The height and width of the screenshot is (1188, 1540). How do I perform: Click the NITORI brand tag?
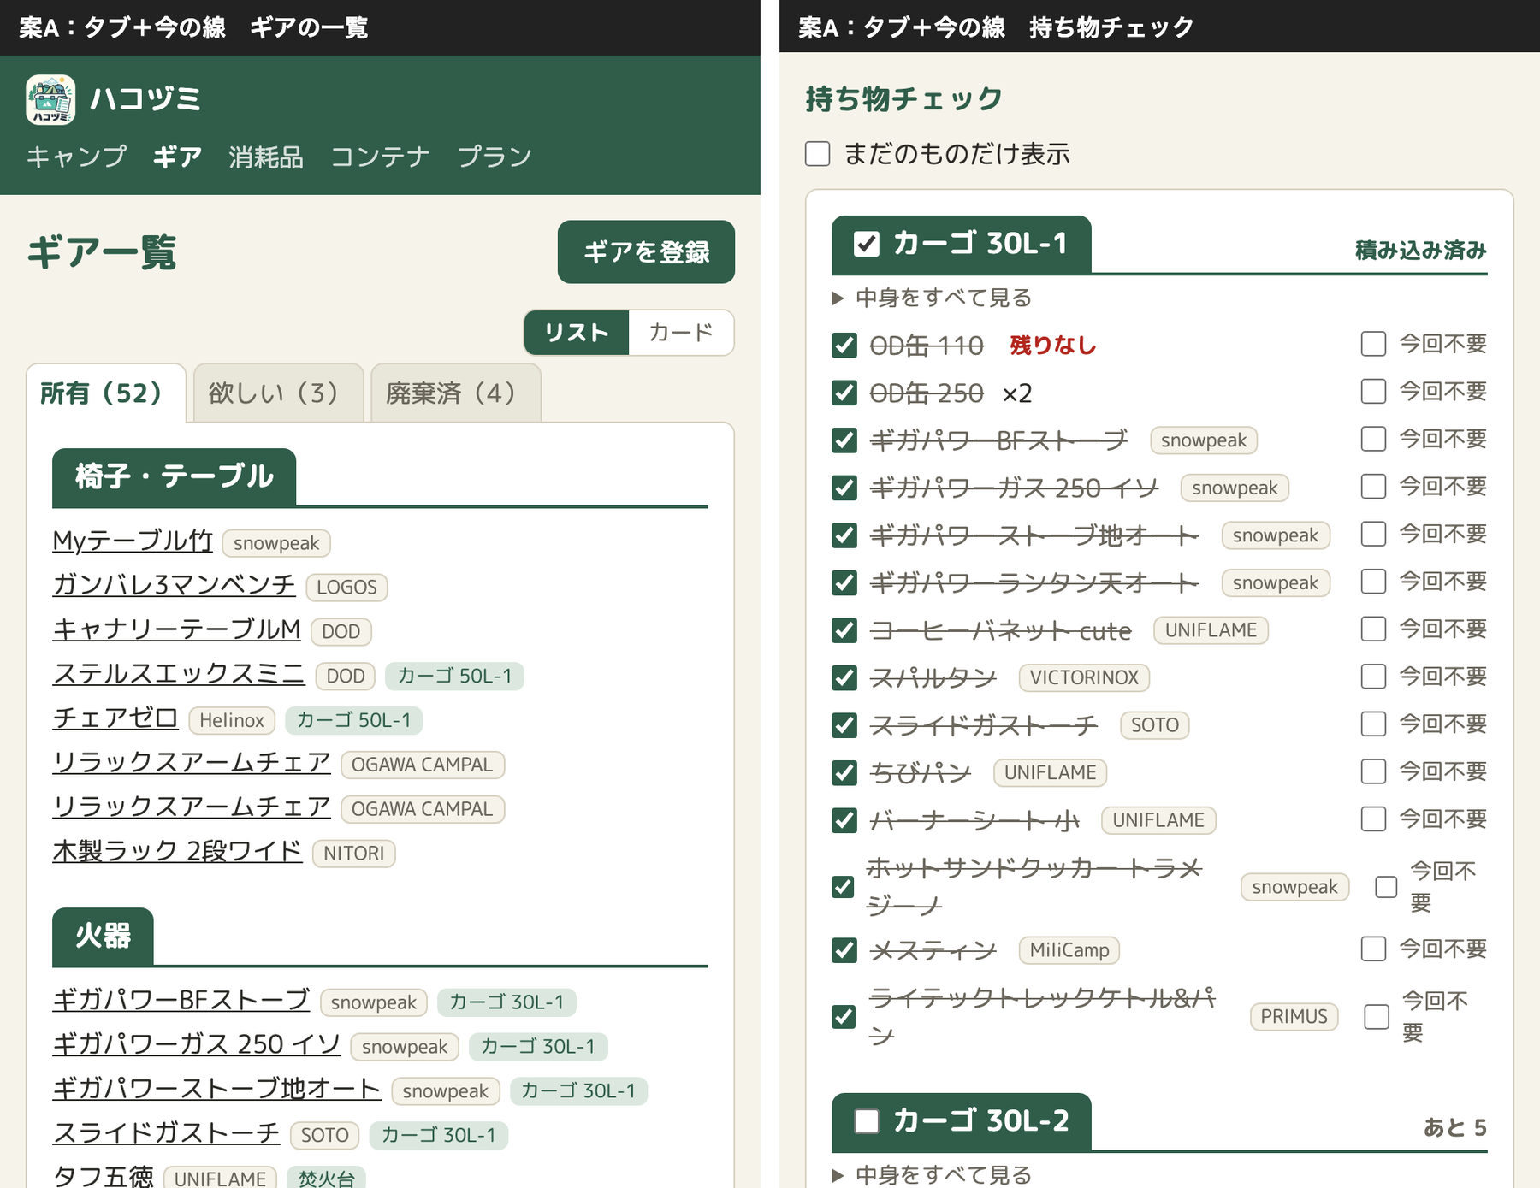(x=353, y=854)
